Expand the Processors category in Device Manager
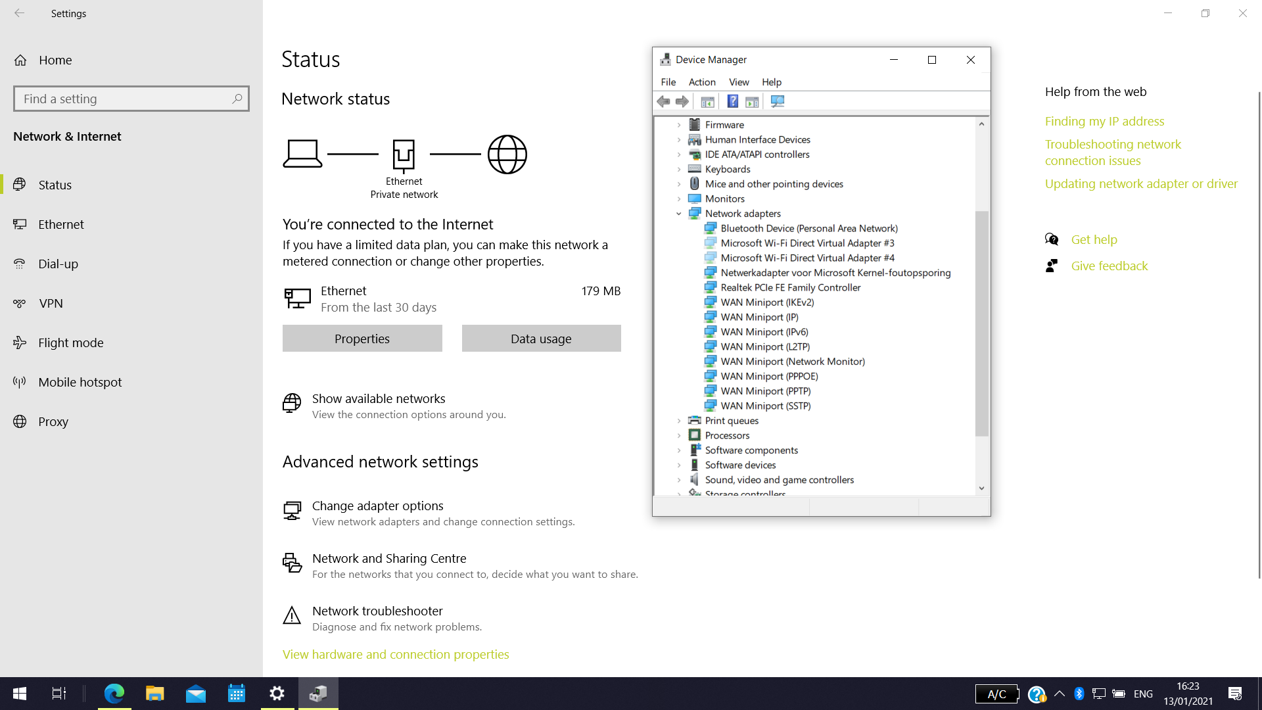 pyautogui.click(x=679, y=435)
